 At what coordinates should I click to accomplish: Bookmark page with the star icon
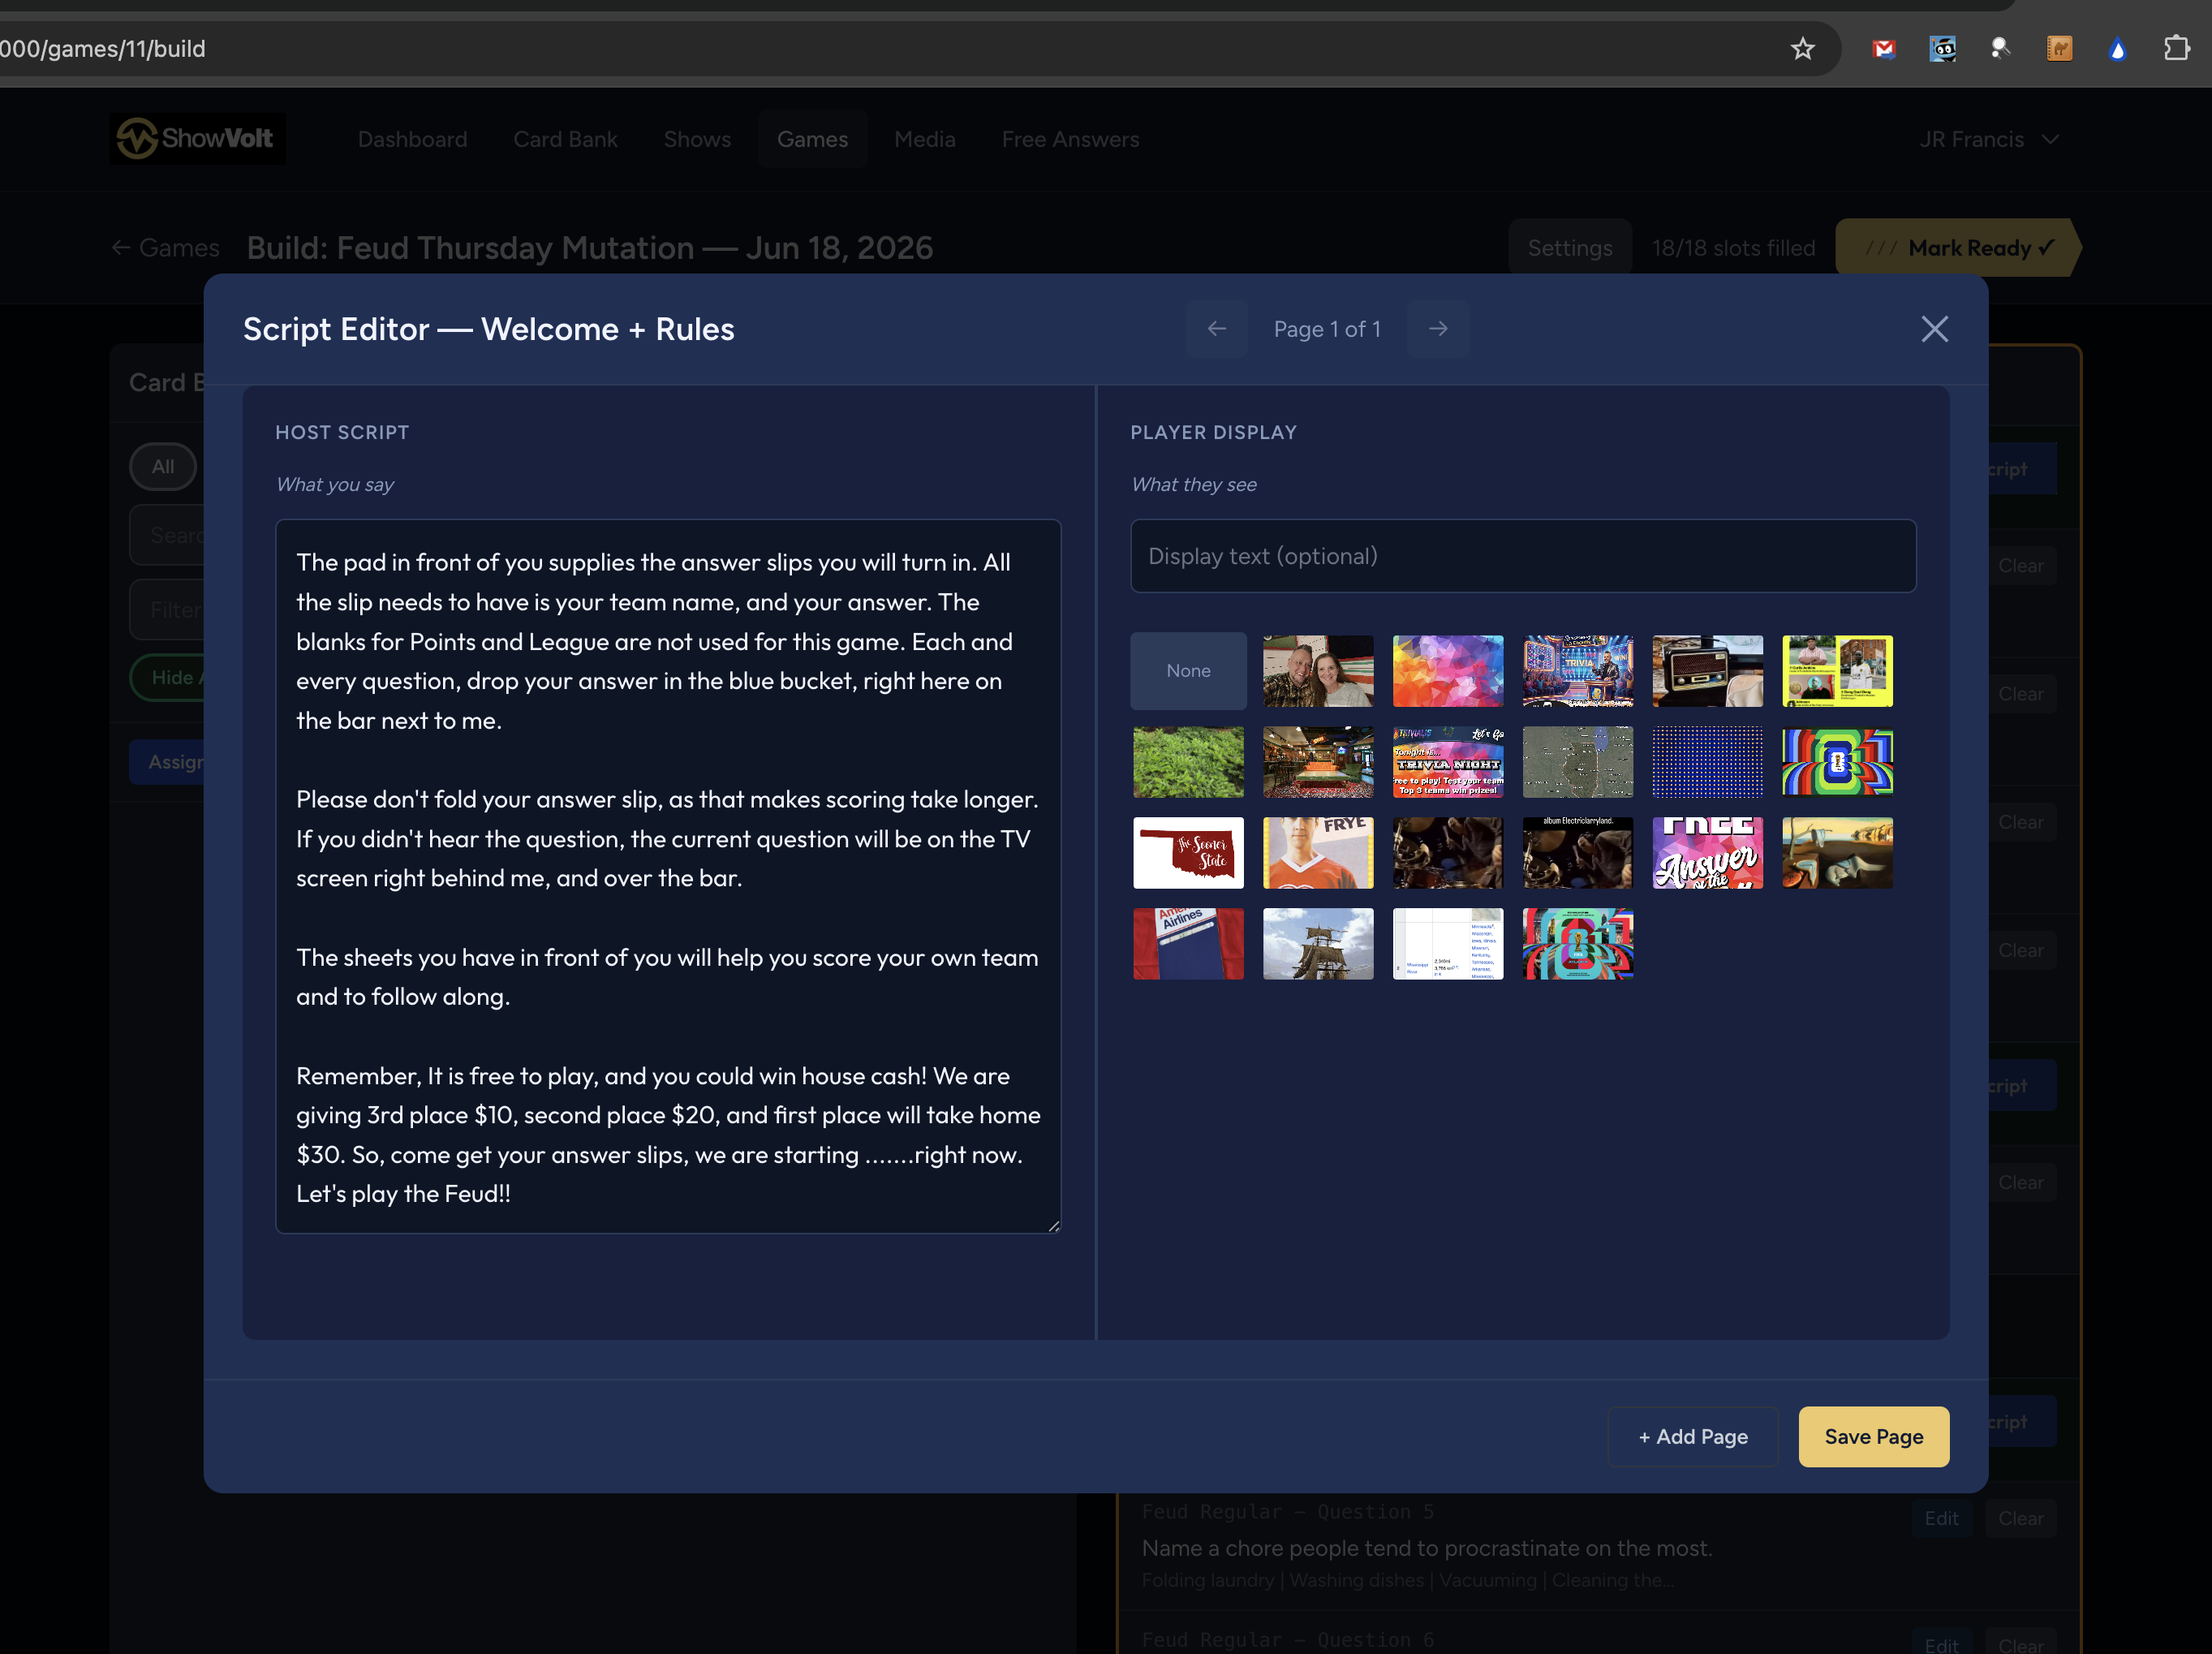tap(1802, 49)
